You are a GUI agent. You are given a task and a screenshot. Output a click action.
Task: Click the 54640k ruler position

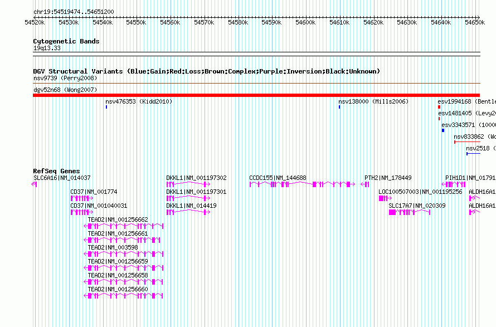(441, 23)
